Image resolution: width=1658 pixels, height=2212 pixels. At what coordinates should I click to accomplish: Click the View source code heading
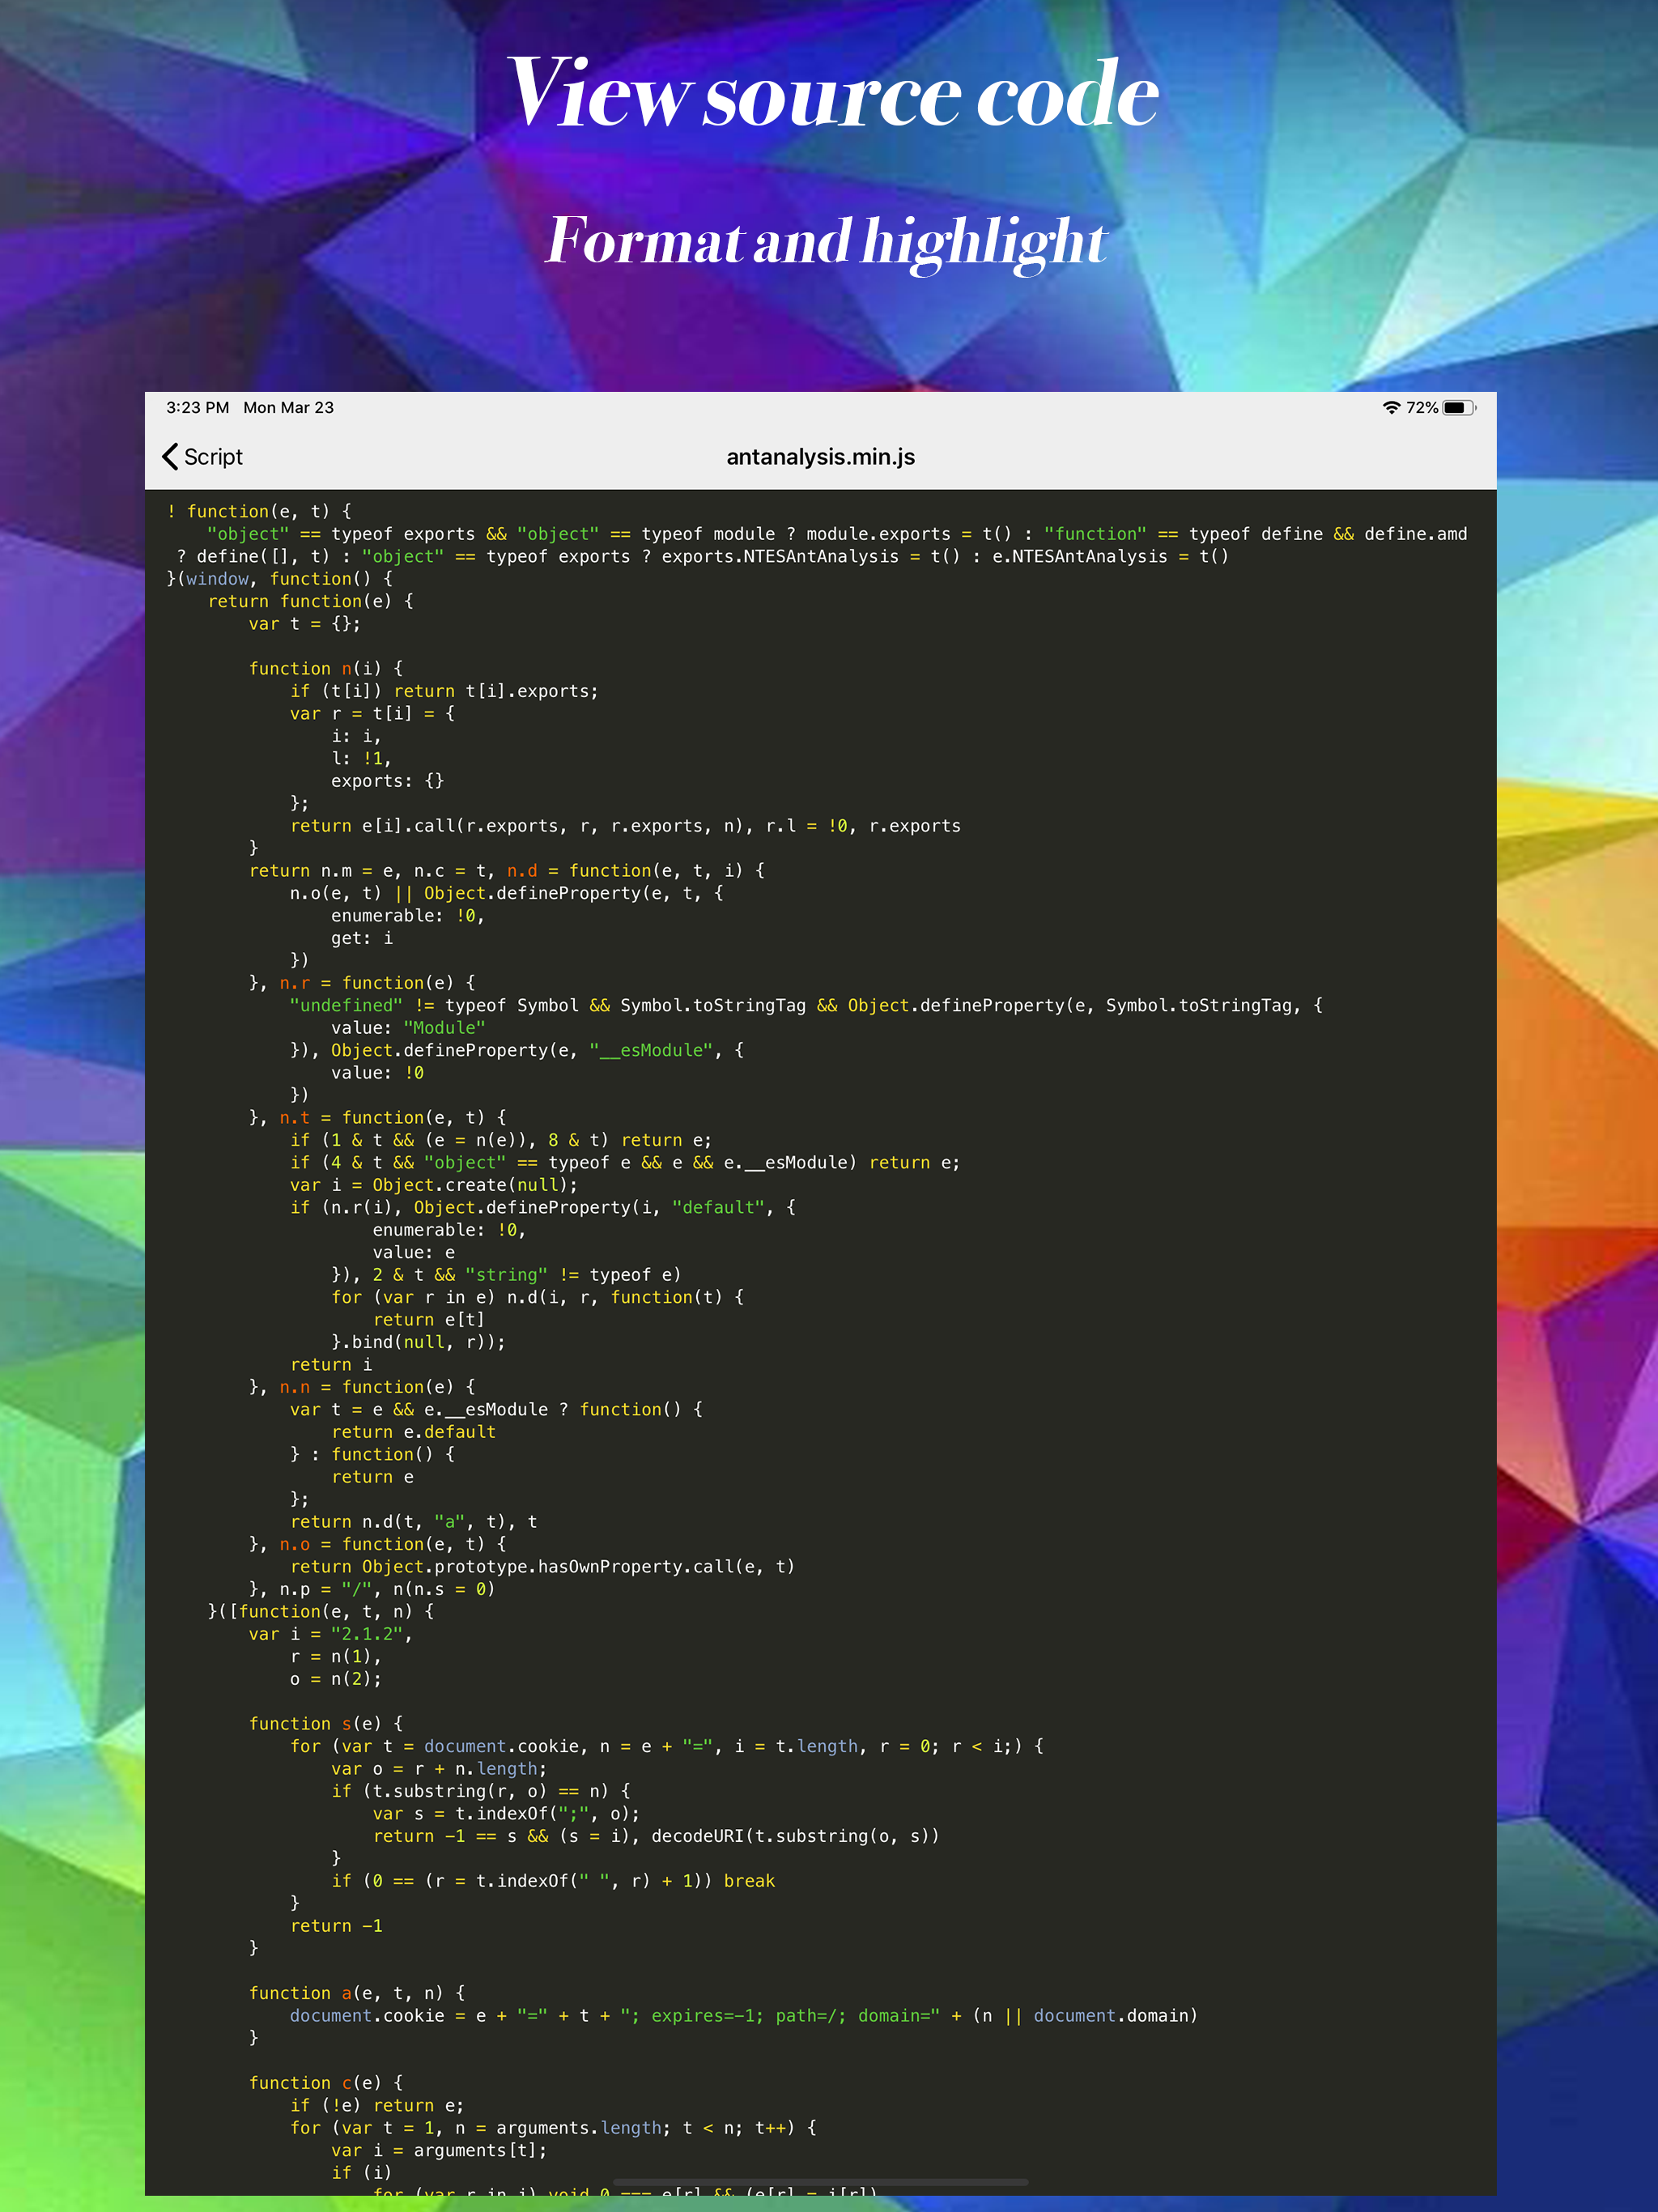832,93
